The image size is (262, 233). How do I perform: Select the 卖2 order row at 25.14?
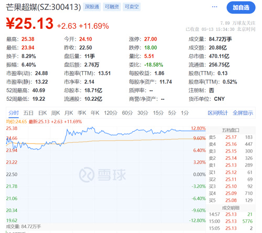point(231,158)
